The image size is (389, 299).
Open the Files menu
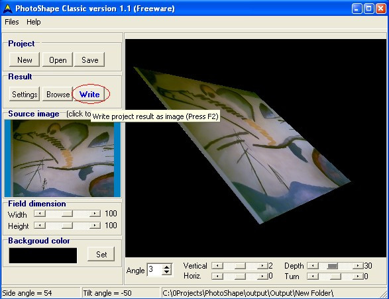(x=12, y=22)
